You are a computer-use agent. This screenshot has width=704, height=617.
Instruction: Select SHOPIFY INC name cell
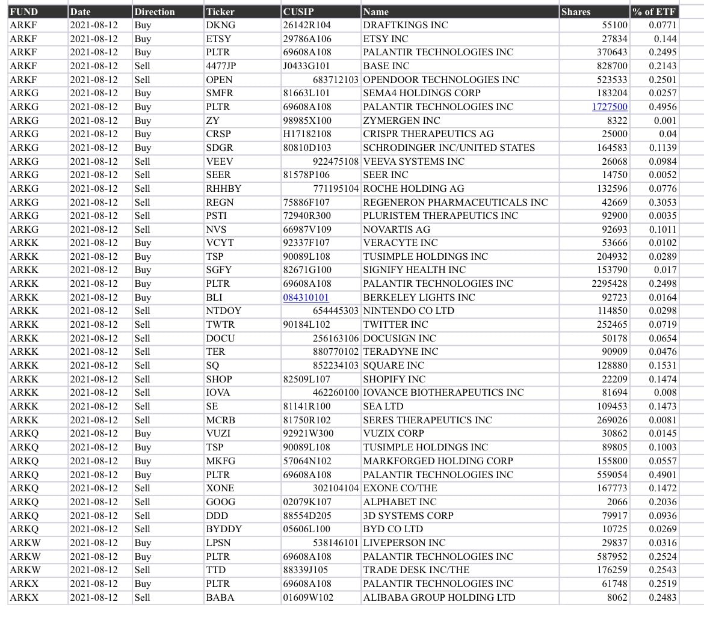click(x=460, y=379)
